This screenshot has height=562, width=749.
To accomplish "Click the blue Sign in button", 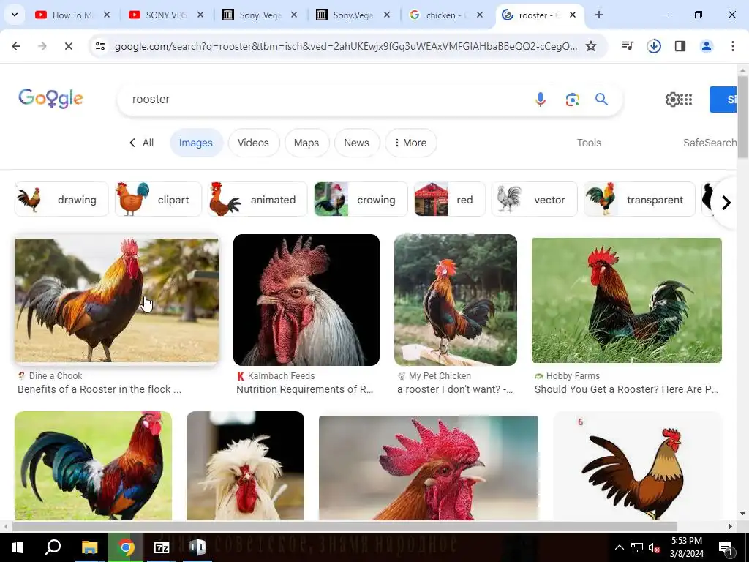I will [x=723, y=100].
